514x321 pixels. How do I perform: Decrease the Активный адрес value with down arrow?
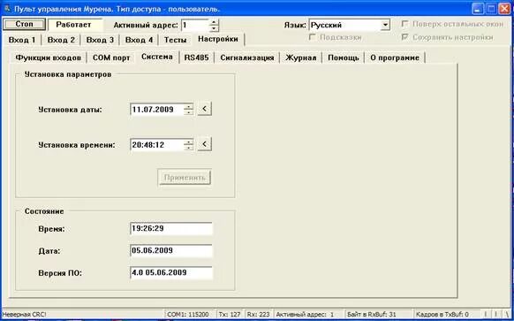coord(214,28)
